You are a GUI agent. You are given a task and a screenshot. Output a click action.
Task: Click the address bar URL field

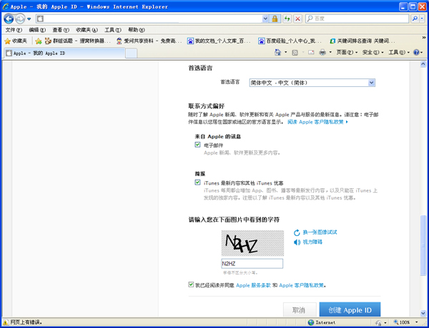pos(149,19)
